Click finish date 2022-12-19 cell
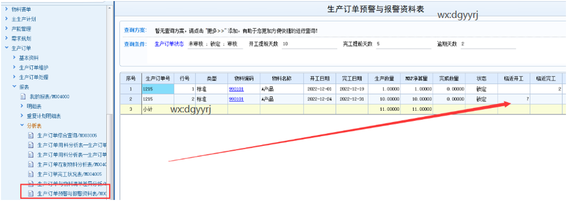 click(x=352, y=89)
